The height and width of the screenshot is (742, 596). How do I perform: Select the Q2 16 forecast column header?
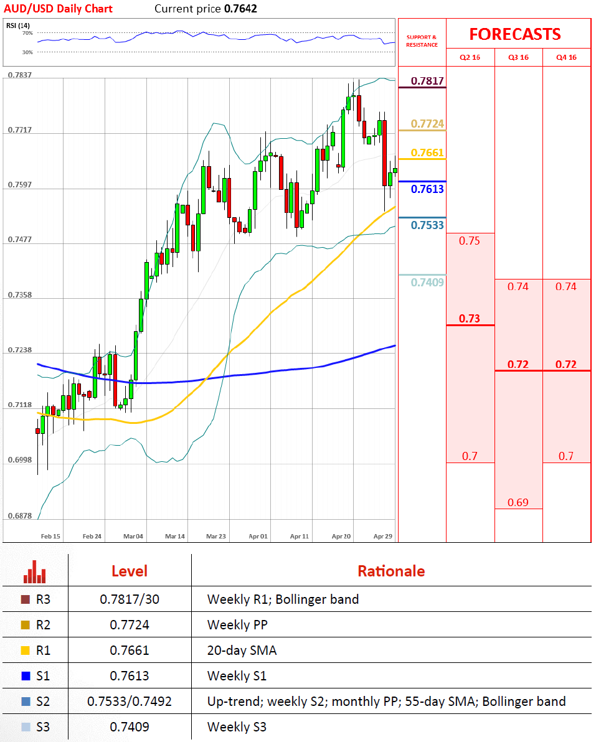470,57
